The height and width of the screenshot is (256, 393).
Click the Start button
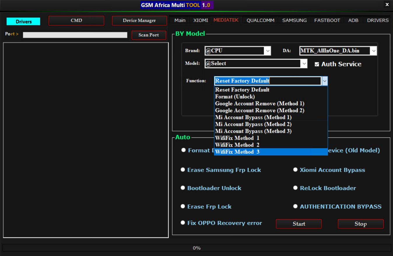[299, 224]
